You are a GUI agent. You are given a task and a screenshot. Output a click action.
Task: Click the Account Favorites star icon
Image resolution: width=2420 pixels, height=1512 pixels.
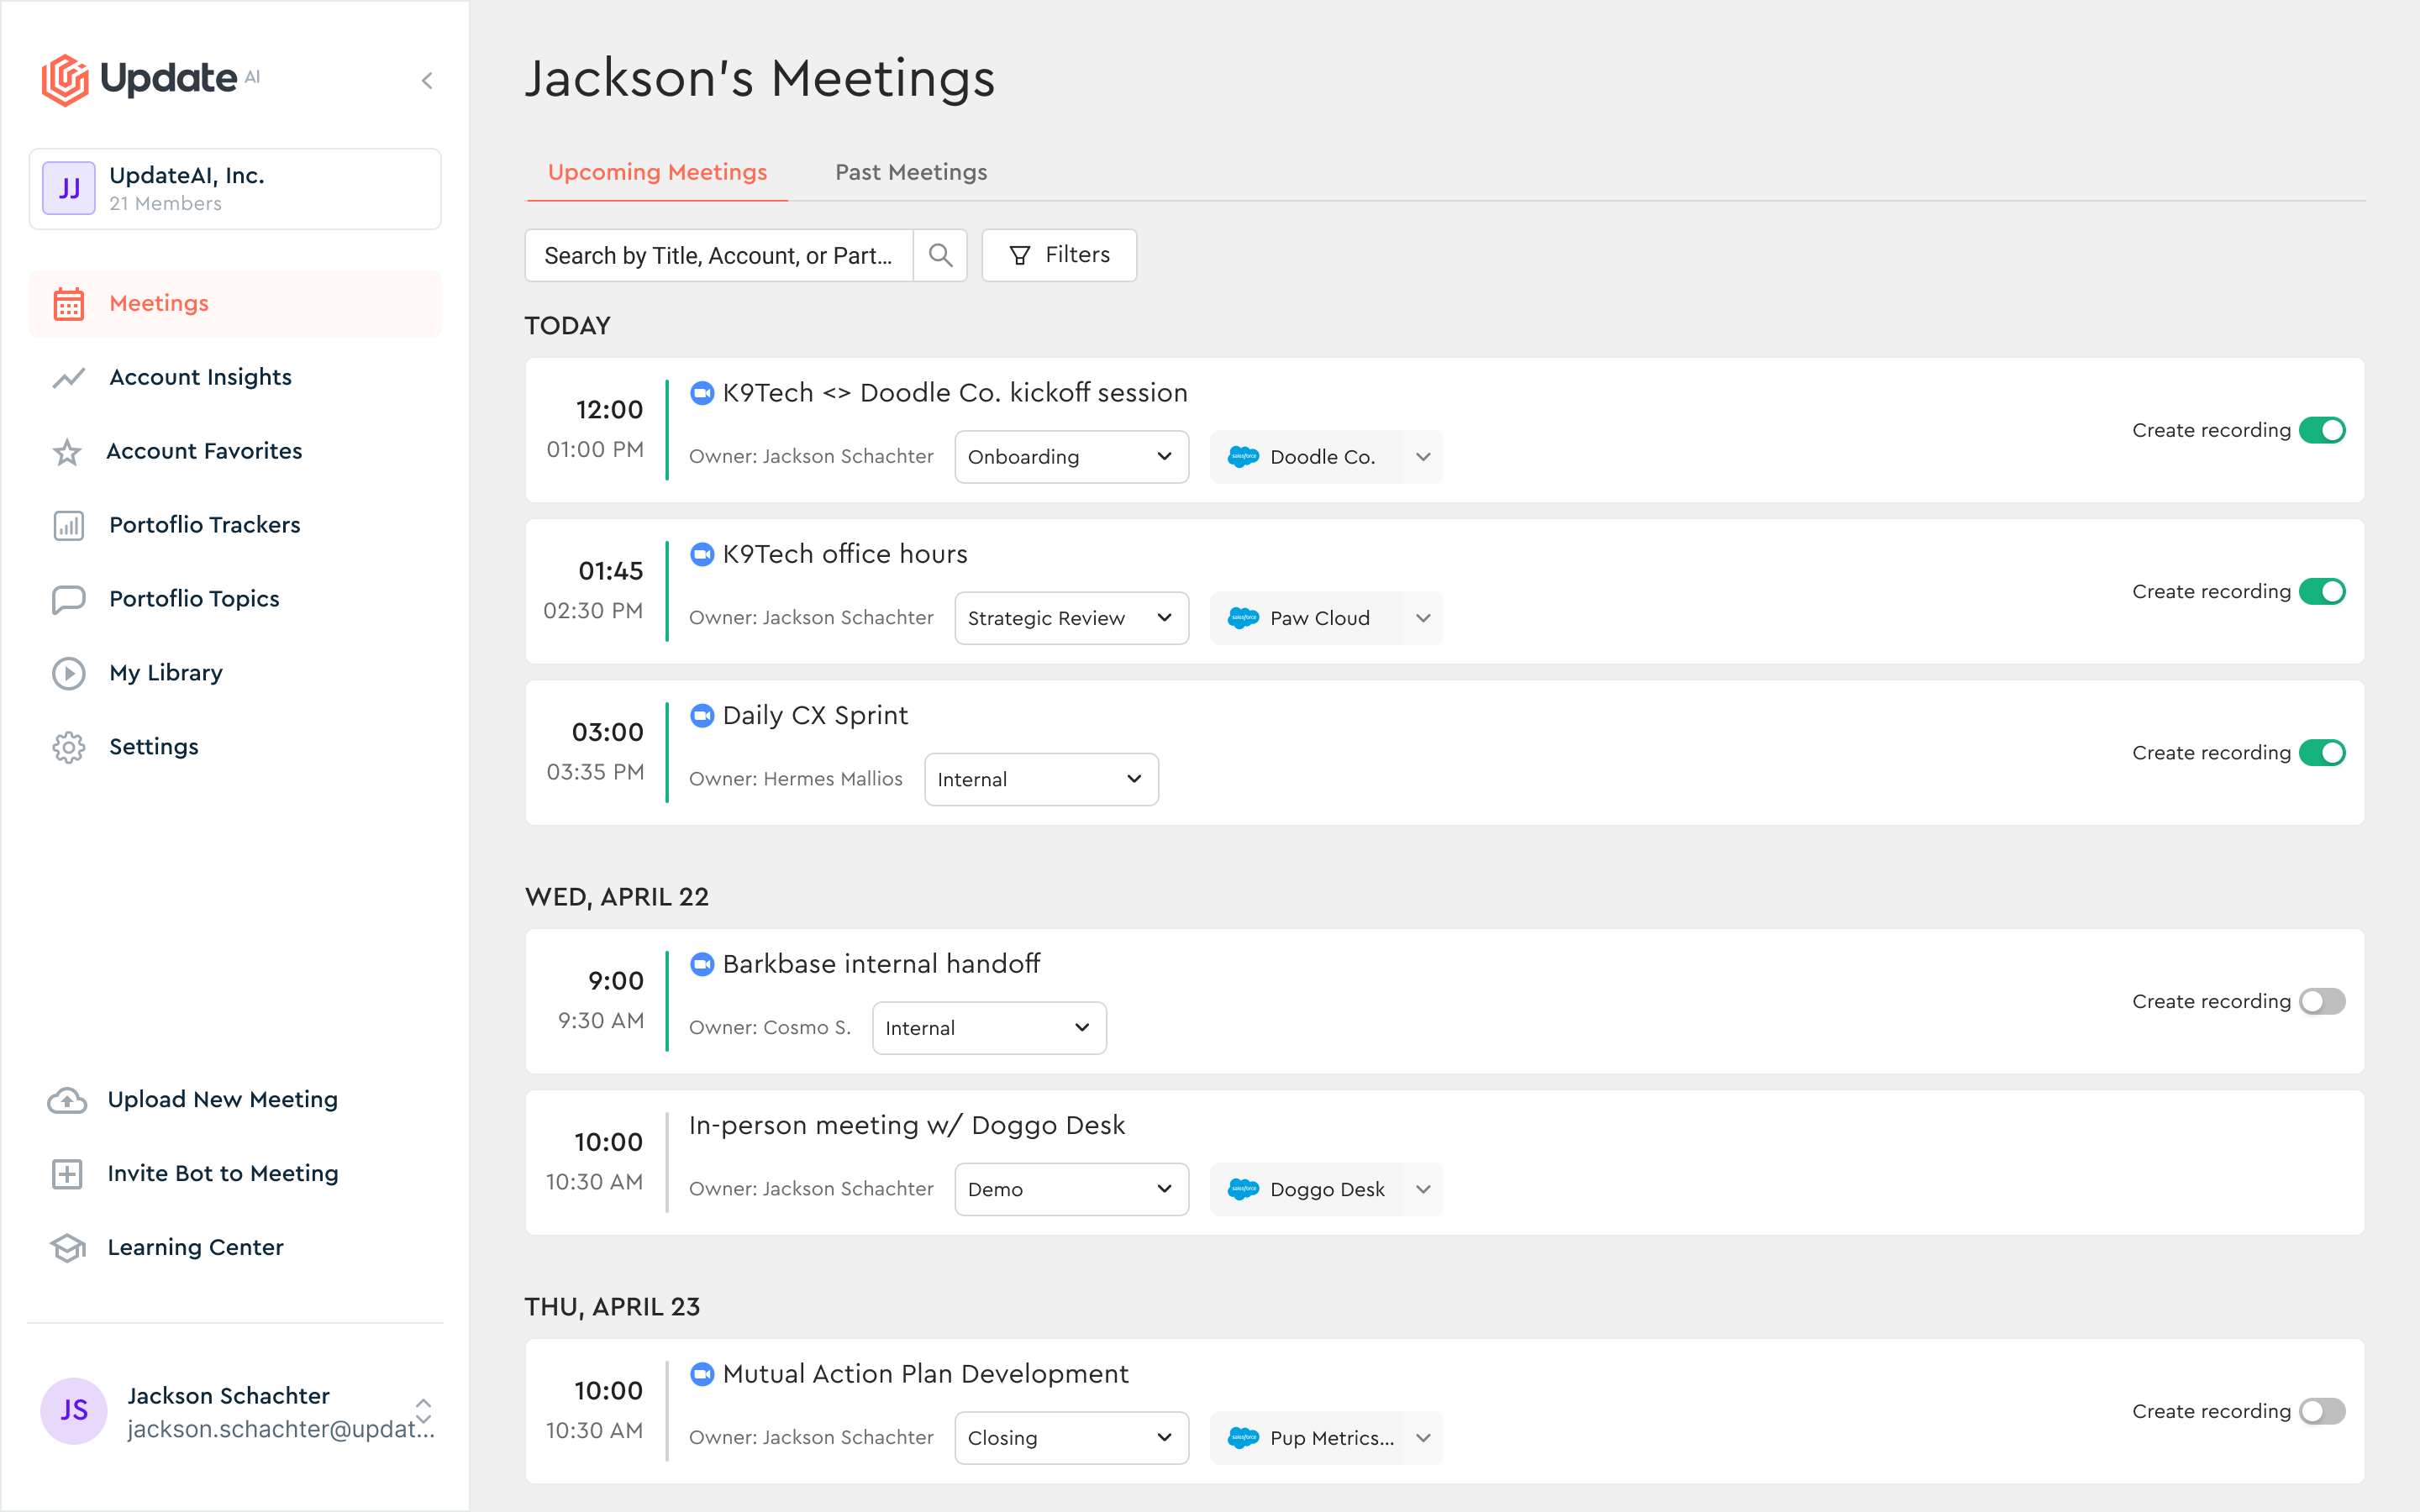pos(67,452)
